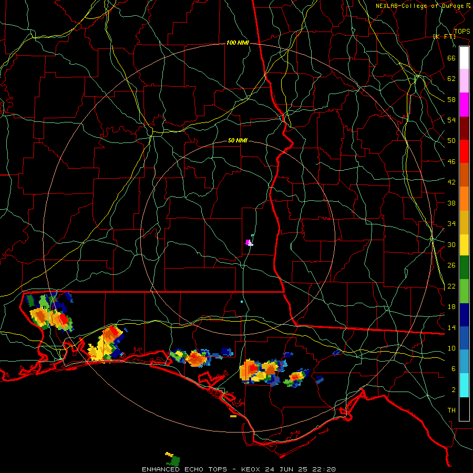Click the legend value "46"
This screenshot has height=473, width=473.
click(x=451, y=162)
